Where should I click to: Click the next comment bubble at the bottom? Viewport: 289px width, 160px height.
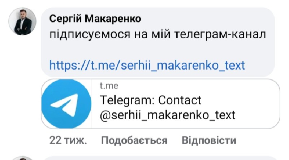click(x=159, y=158)
